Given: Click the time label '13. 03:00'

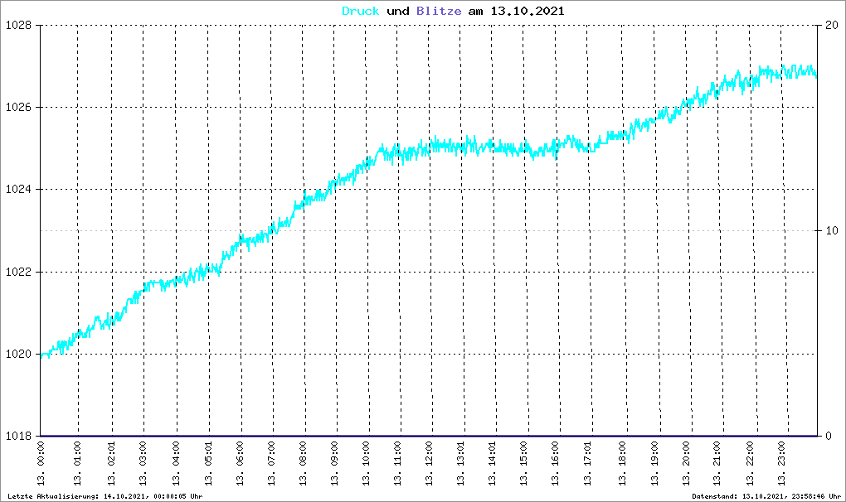Looking at the screenshot, I should click(x=143, y=463).
